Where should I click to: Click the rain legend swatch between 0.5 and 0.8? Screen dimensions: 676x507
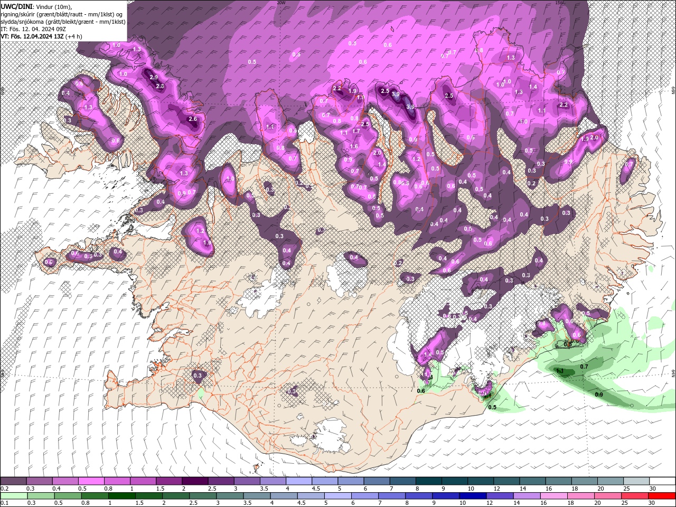click(68, 496)
